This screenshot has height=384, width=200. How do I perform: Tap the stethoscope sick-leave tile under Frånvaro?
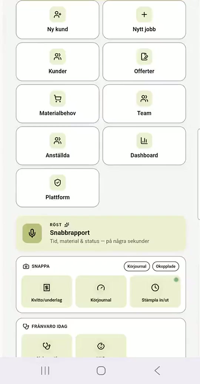[47, 346]
